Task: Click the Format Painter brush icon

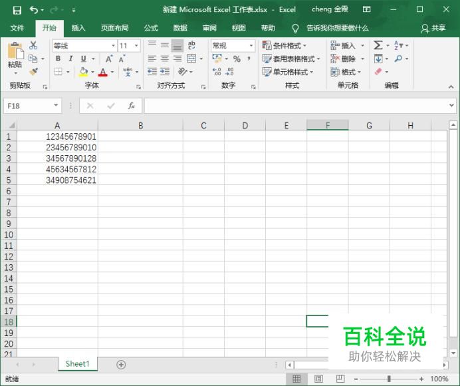Action: (x=33, y=72)
